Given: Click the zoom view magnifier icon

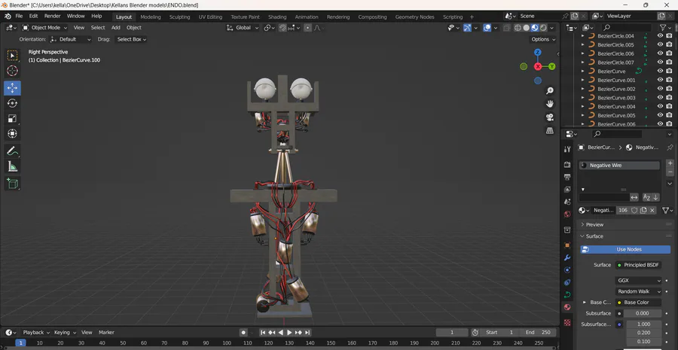Looking at the screenshot, I should click(550, 91).
